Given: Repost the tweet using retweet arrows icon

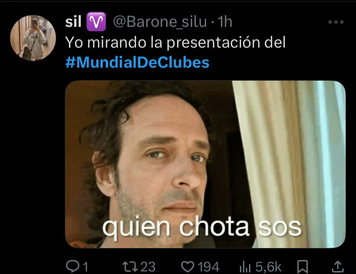Looking at the screenshot, I should point(130,267).
